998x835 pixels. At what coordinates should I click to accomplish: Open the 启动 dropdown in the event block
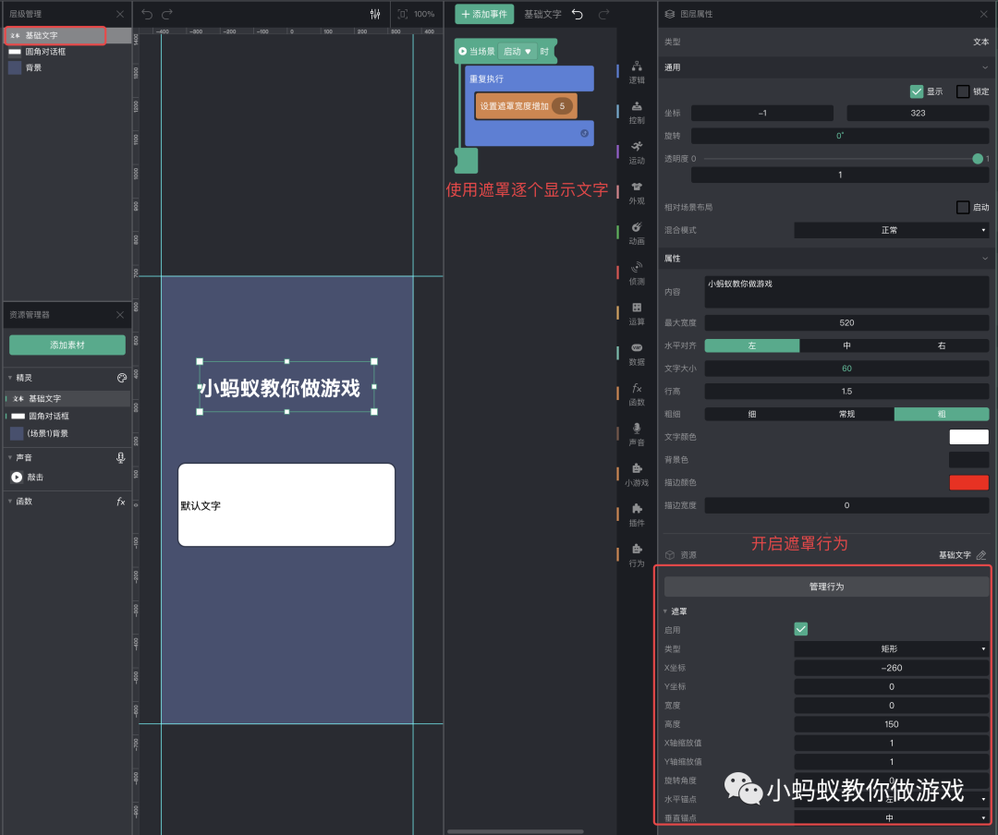(x=517, y=52)
